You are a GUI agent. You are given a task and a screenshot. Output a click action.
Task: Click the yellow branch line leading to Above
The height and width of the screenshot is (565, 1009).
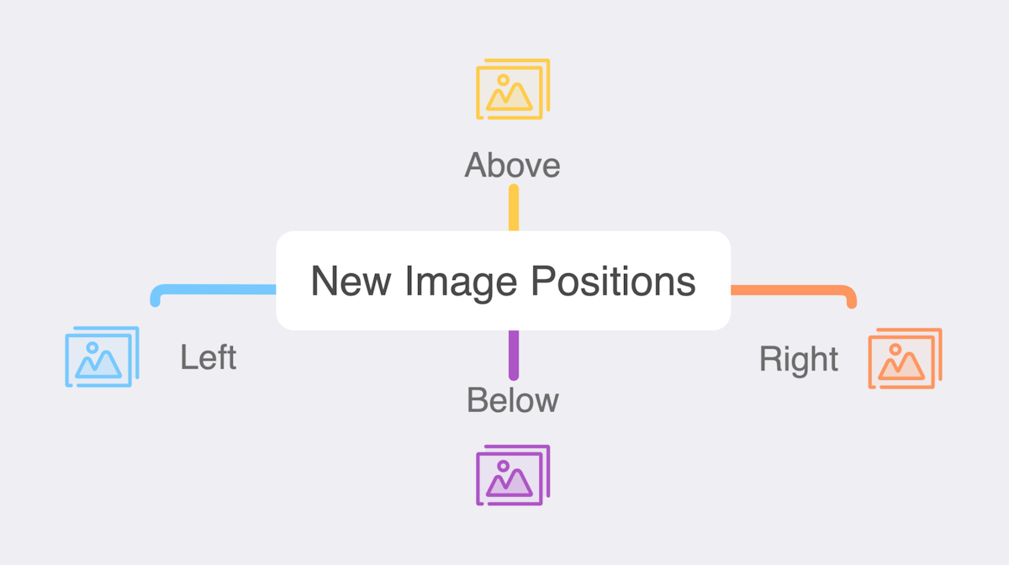513,208
